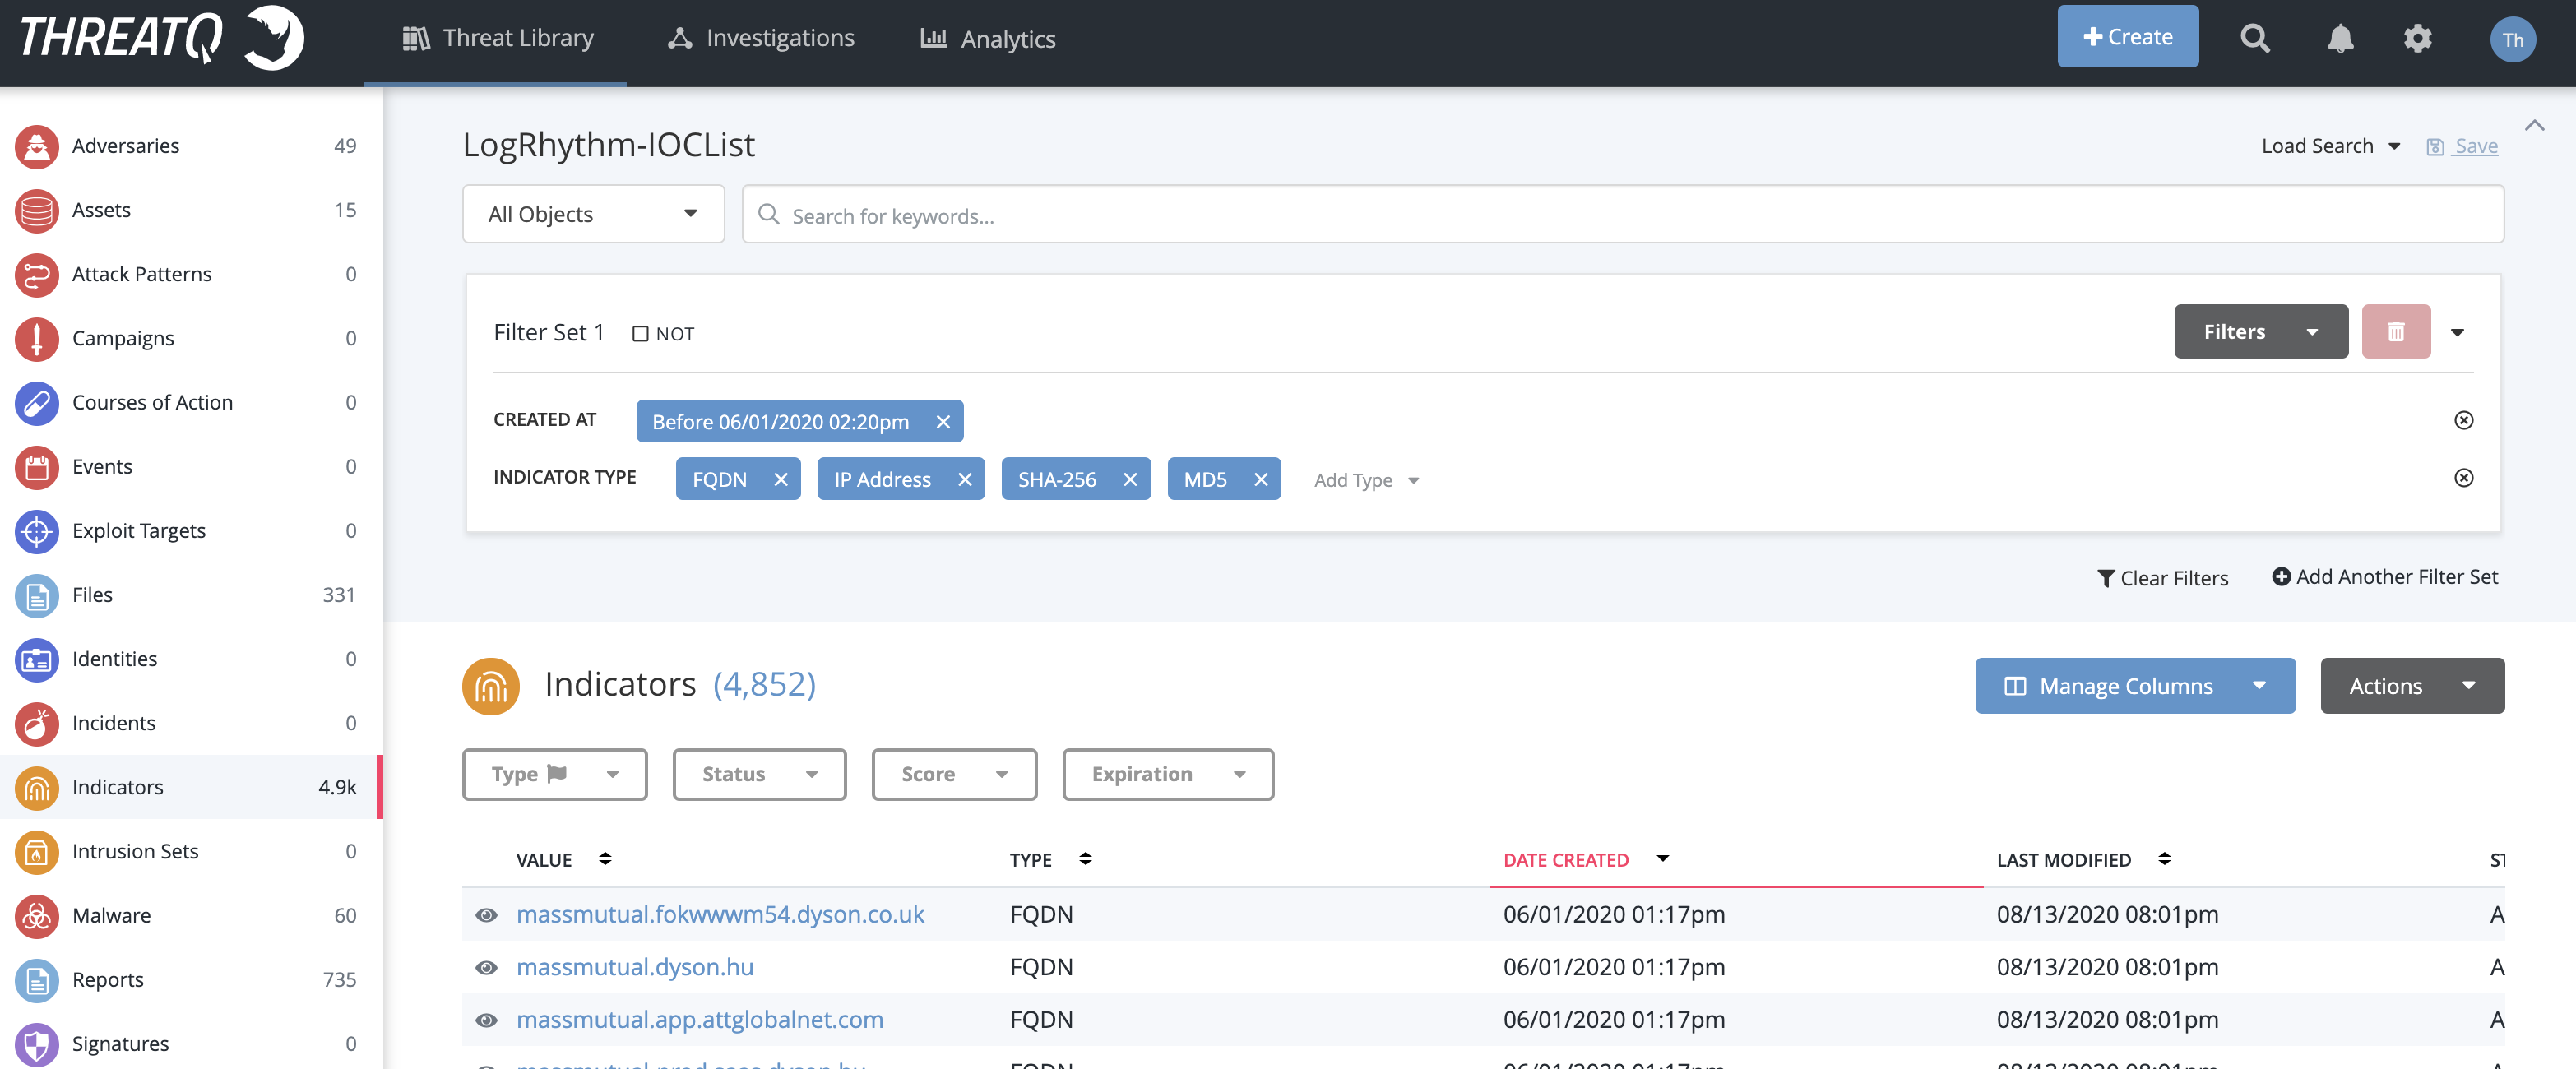Click Add Another Filter Set
This screenshot has width=2576, height=1069.
(2385, 577)
